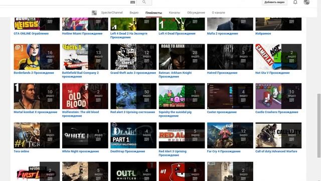The height and width of the screenshot is (181, 321).
Task: Click Tera online title link
Action: (x=21, y=151)
